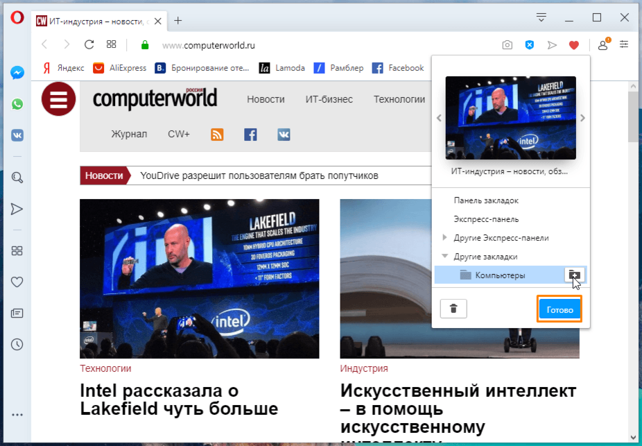
Task: Open Speed Dial from the sidebar
Action: (17, 250)
